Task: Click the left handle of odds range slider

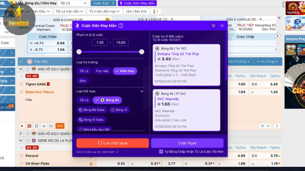Action: click(x=79, y=52)
